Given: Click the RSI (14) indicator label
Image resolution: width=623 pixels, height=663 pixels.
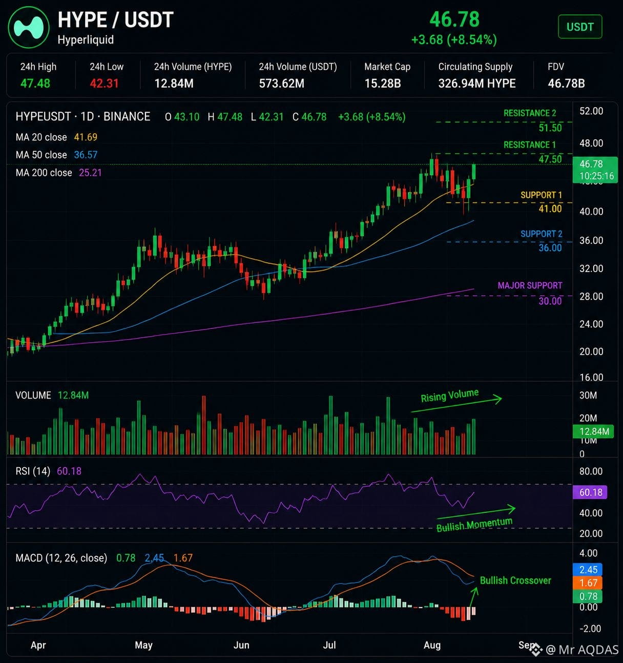Looking at the screenshot, I should pos(48,471).
